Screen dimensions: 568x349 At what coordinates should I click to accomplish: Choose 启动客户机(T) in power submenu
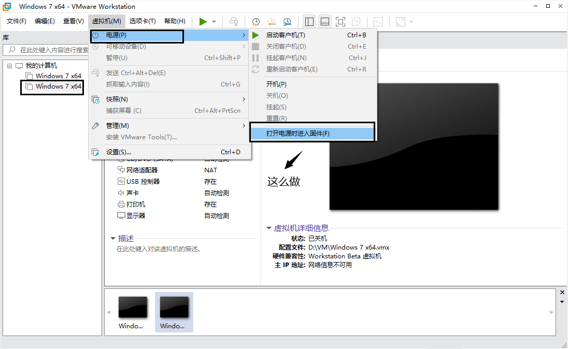tap(314, 35)
